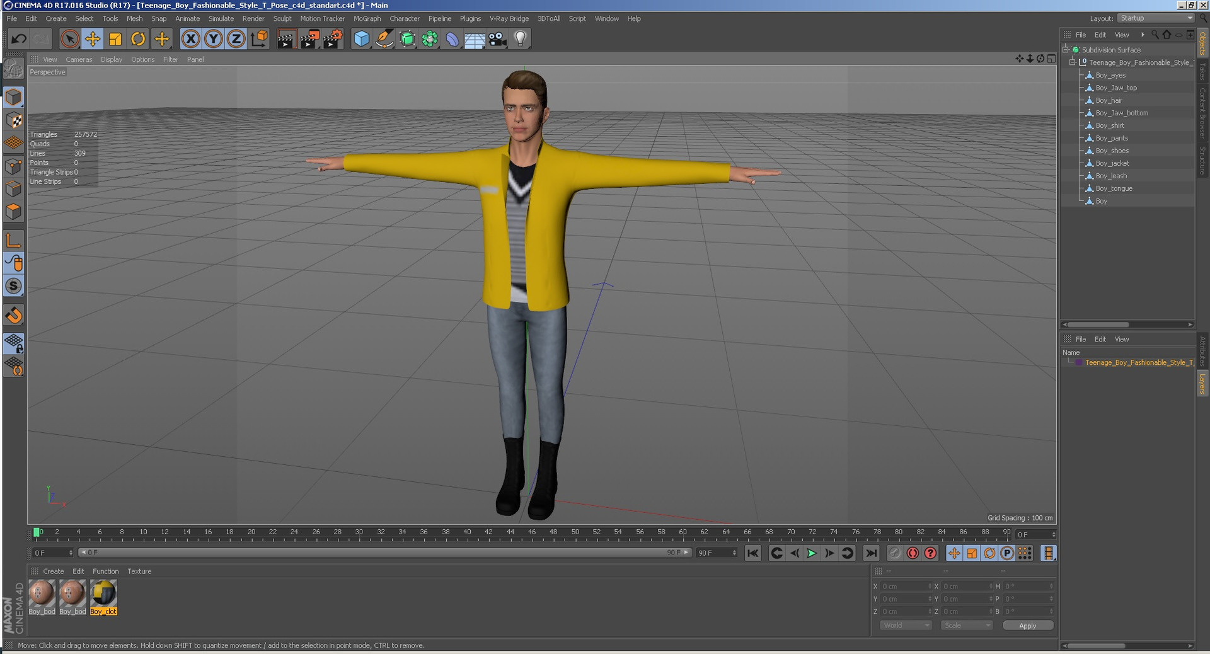Select the Rotate tool
This screenshot has width=1210, height=654.
[138, 39]
